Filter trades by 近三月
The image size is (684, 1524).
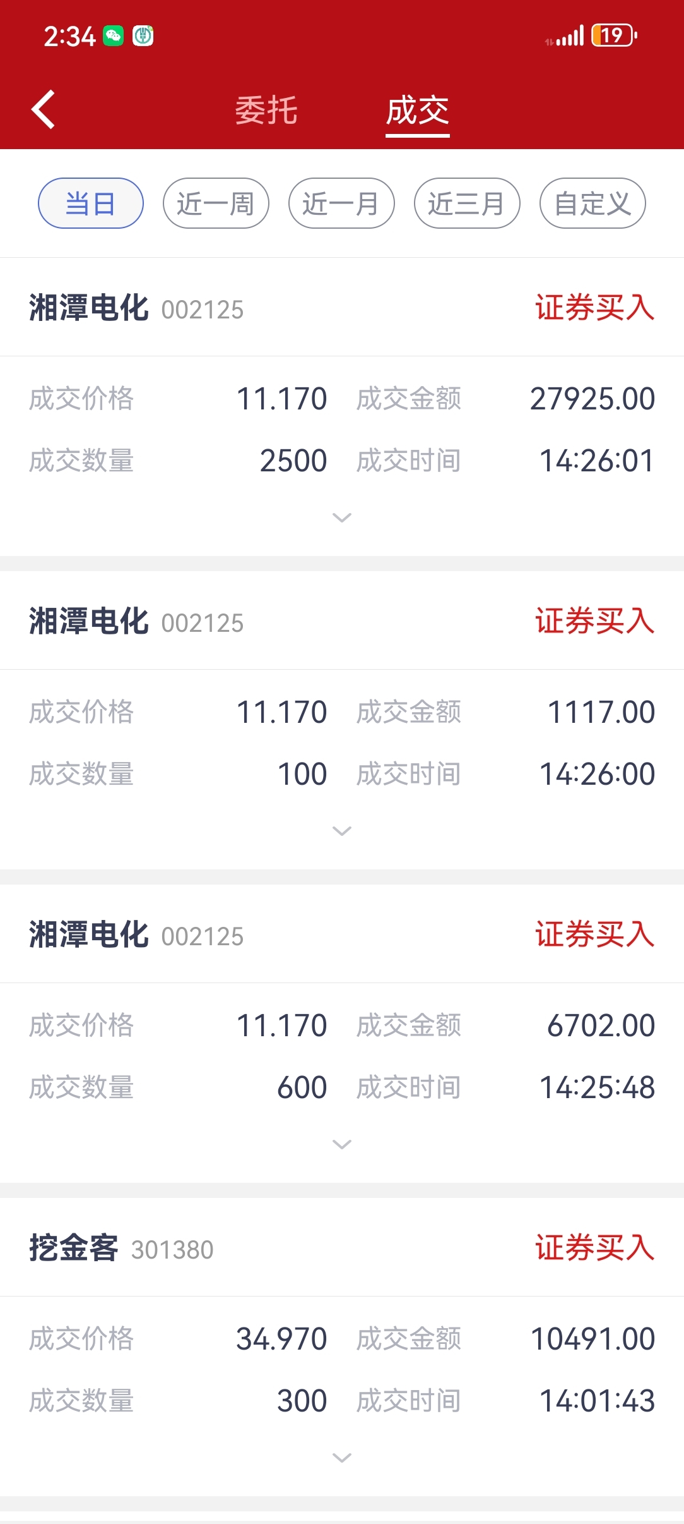click(467, 203)
